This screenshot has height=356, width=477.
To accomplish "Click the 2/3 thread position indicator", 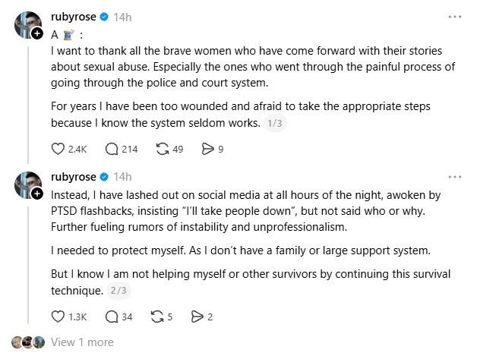I will [x=120, y=291].
